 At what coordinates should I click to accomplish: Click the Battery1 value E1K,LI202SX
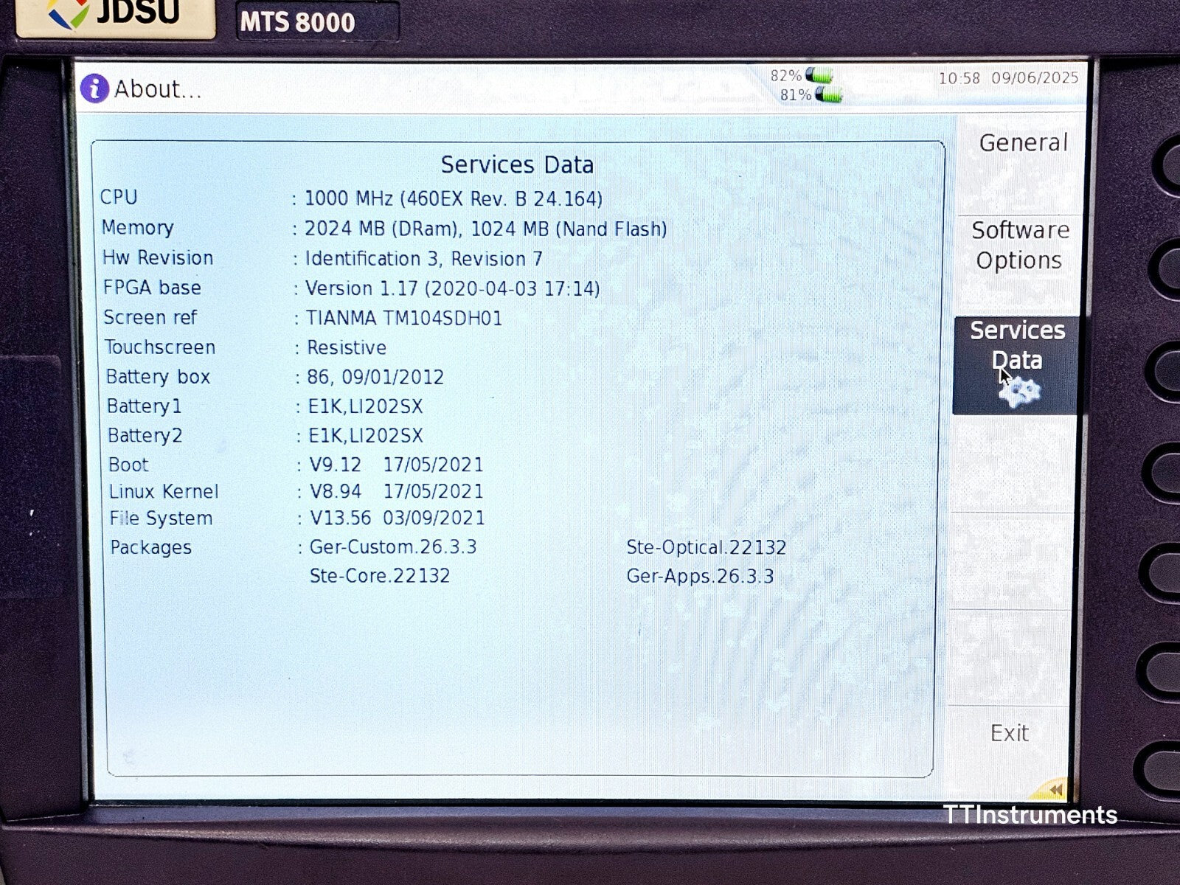click(x=366, y=406)
